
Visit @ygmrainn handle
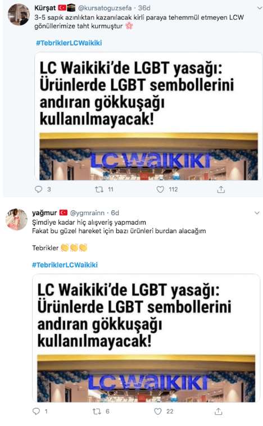click(87, 213)
